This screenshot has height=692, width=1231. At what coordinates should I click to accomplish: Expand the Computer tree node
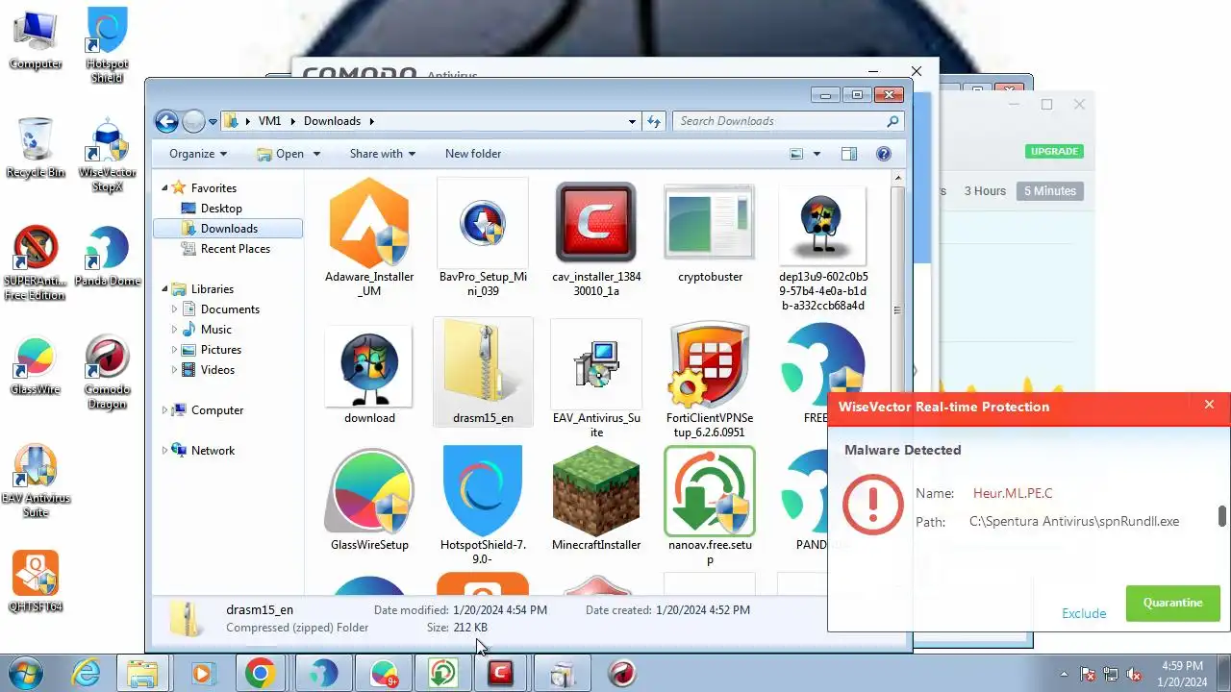click(165, 410)
